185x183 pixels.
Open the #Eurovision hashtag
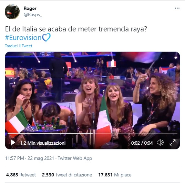[x=23, y=38]
